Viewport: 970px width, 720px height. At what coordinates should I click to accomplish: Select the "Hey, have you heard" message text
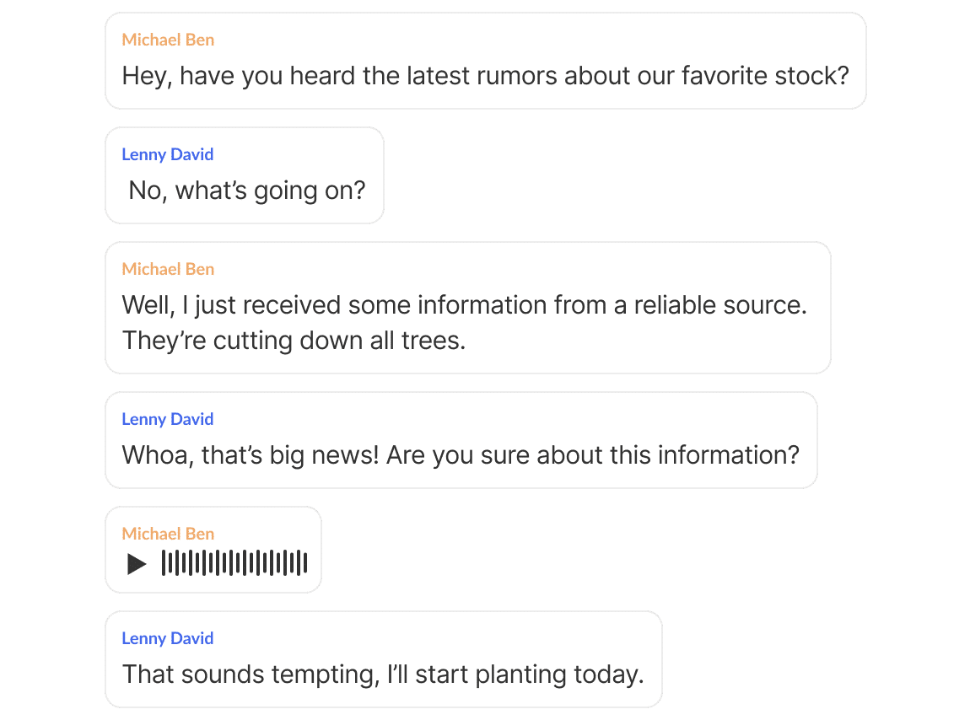pos(485,76)
